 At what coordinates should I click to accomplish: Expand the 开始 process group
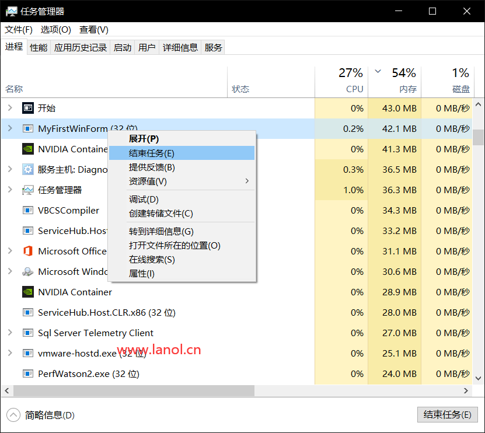(10, 107)
